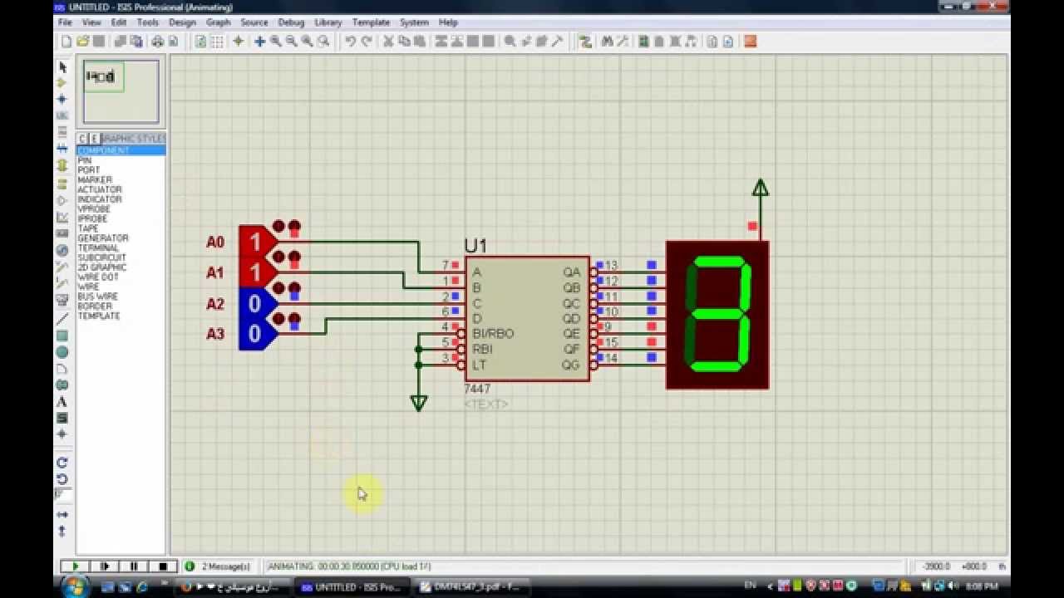Switch to UNTITLED - ISIS taskbar button
The image size is (1064, 598).
point(352,586)
